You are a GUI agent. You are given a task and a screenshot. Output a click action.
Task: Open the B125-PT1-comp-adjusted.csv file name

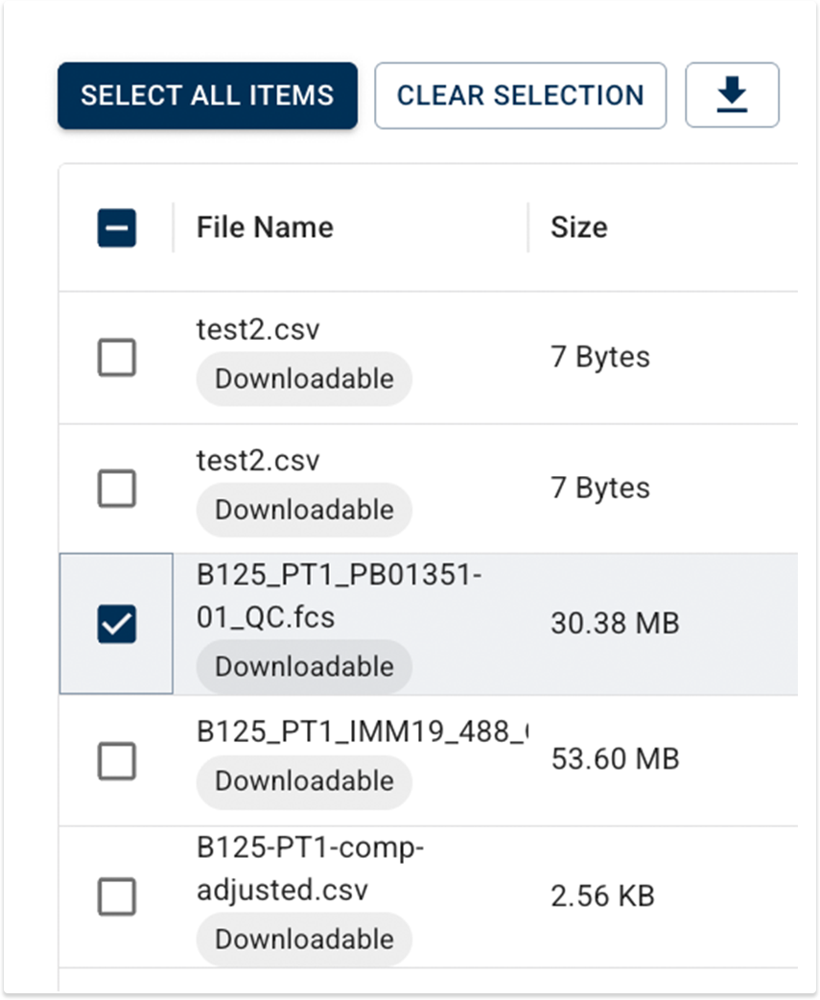coord(310,869)
